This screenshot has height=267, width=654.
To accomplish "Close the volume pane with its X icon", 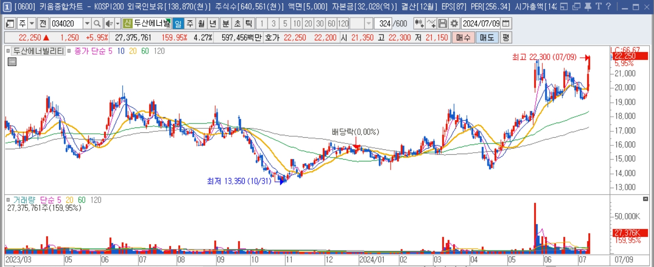I will click(646, 199).
